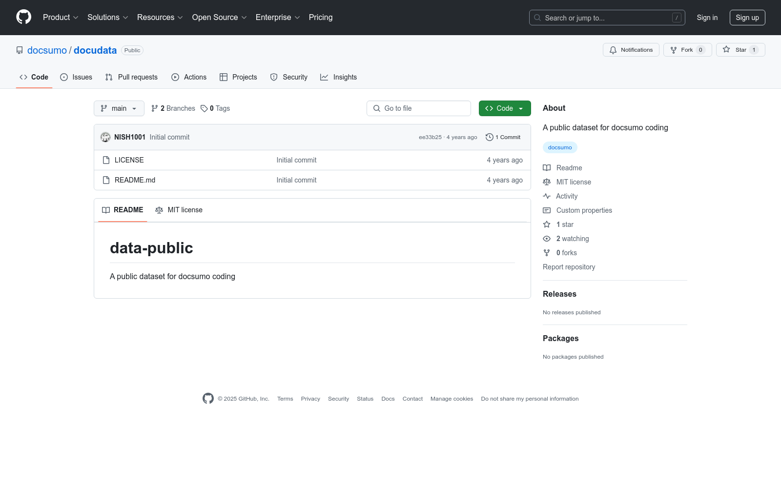Select the repository Security tab
Screen dimensions: 781x488
[x=289, y=77]
